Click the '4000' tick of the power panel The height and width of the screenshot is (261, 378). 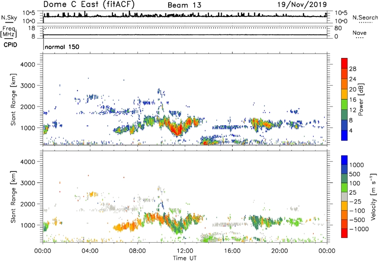27,65
